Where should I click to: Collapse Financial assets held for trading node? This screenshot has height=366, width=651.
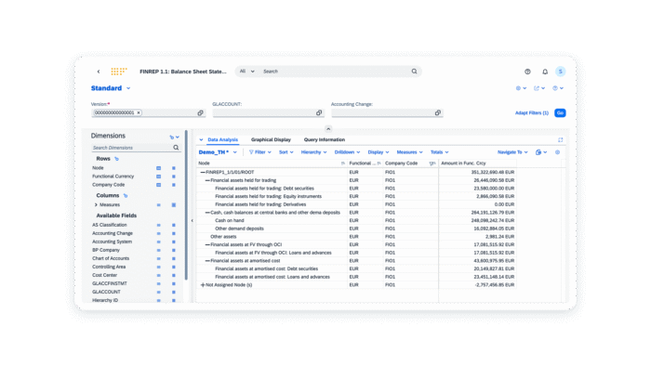coord(207,180)
